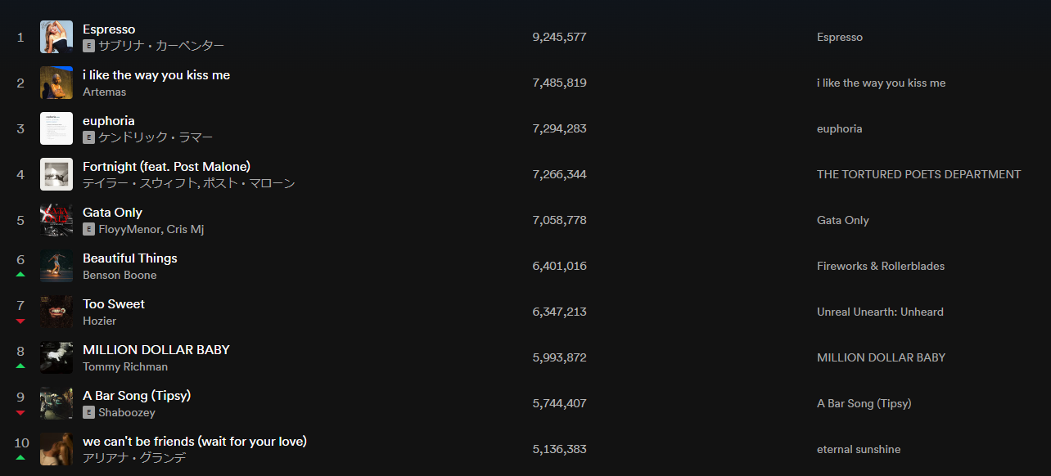Click the explicit badge under Espresso

point(88,46)
